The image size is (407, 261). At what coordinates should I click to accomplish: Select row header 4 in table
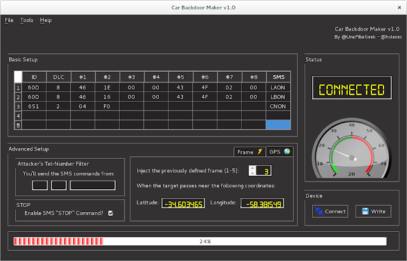click(x=18, y=116)
